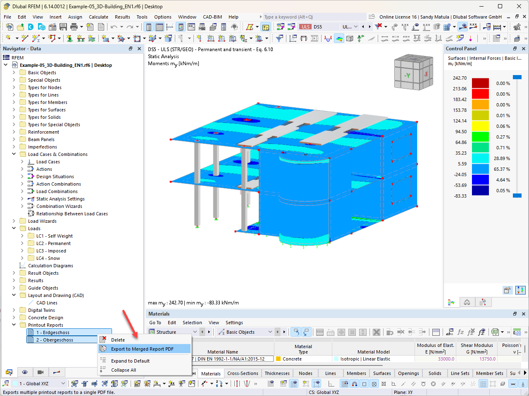Close the Navigator panel
The image size is (529, 396).
coord(139,49)
